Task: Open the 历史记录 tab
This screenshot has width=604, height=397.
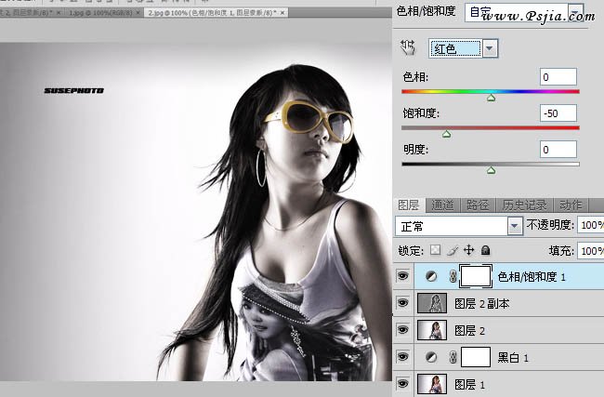Action: coord(527,205)
